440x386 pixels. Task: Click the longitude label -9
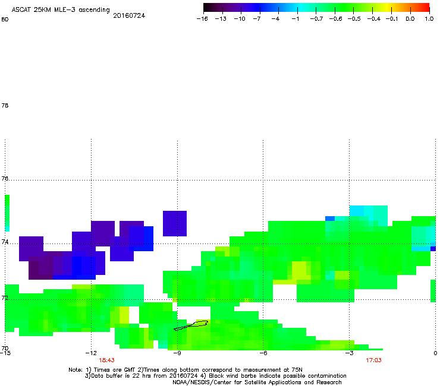pyautogui.click(x=177, y=353)
